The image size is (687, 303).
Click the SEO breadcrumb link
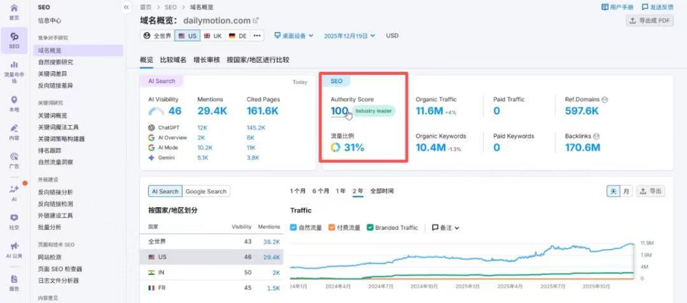[x=171, y=7]
